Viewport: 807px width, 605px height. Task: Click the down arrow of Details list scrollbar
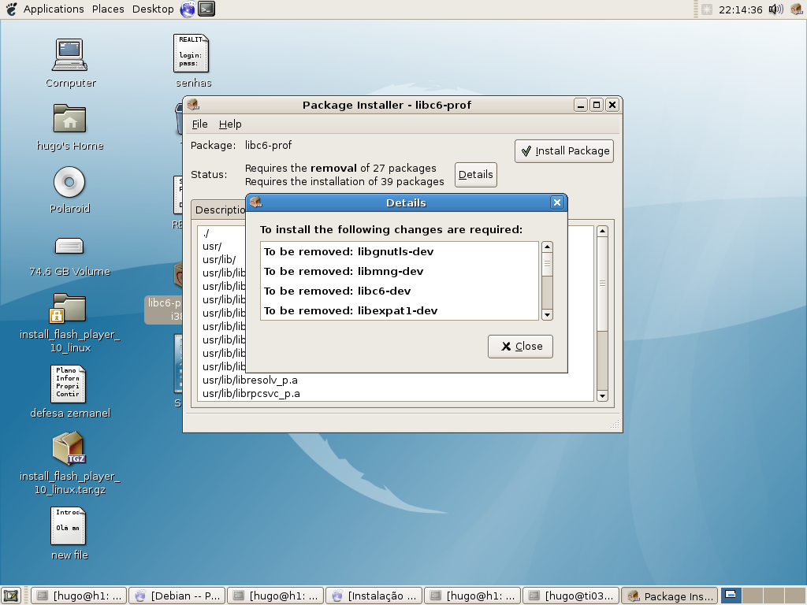pos(547,315)
